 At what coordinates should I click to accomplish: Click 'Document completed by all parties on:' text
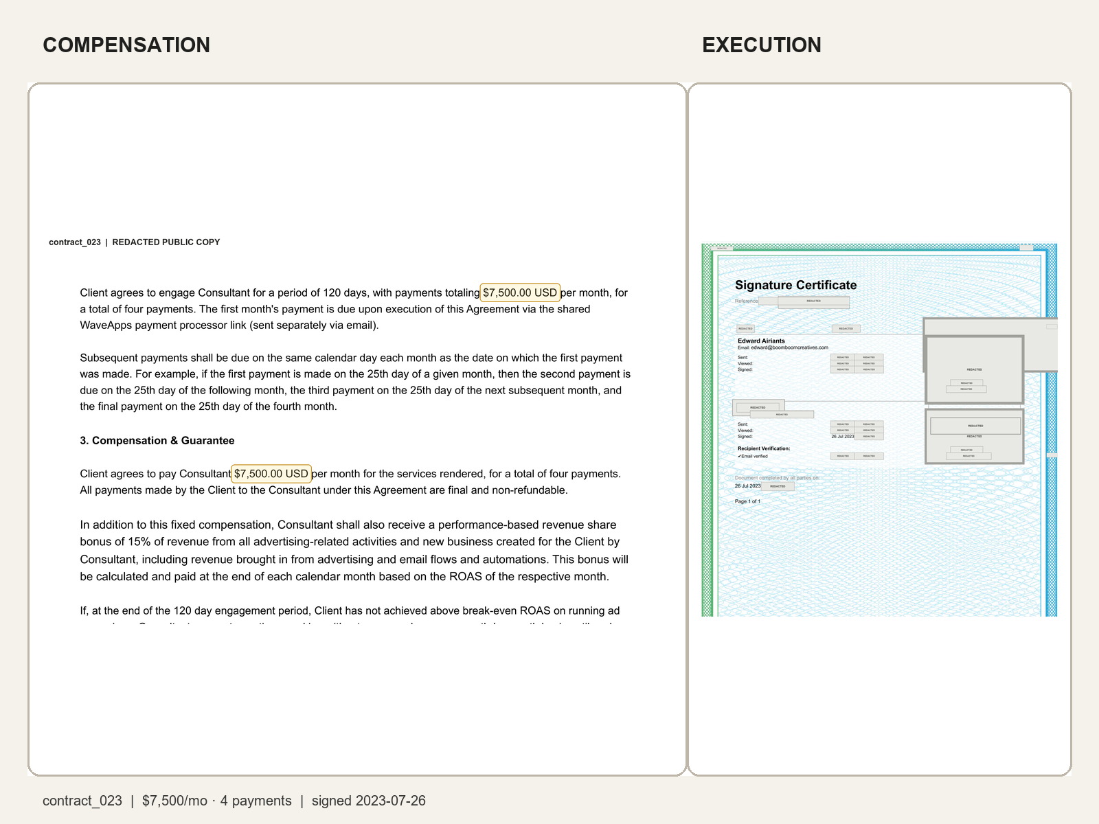pyautogui.click(x=778, y=478)
